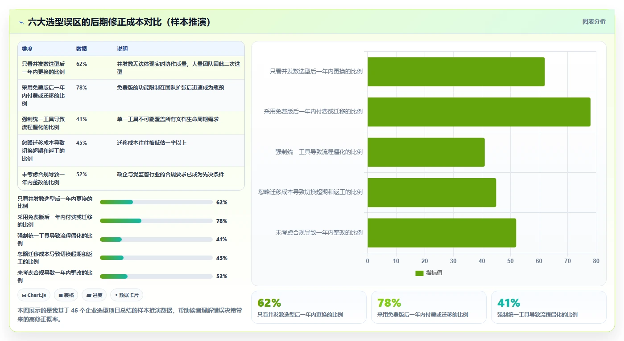Click the title 六大选型误区的后期修正成本对比
The height and width of the screenshot is (341, 624).
(119, 22)
